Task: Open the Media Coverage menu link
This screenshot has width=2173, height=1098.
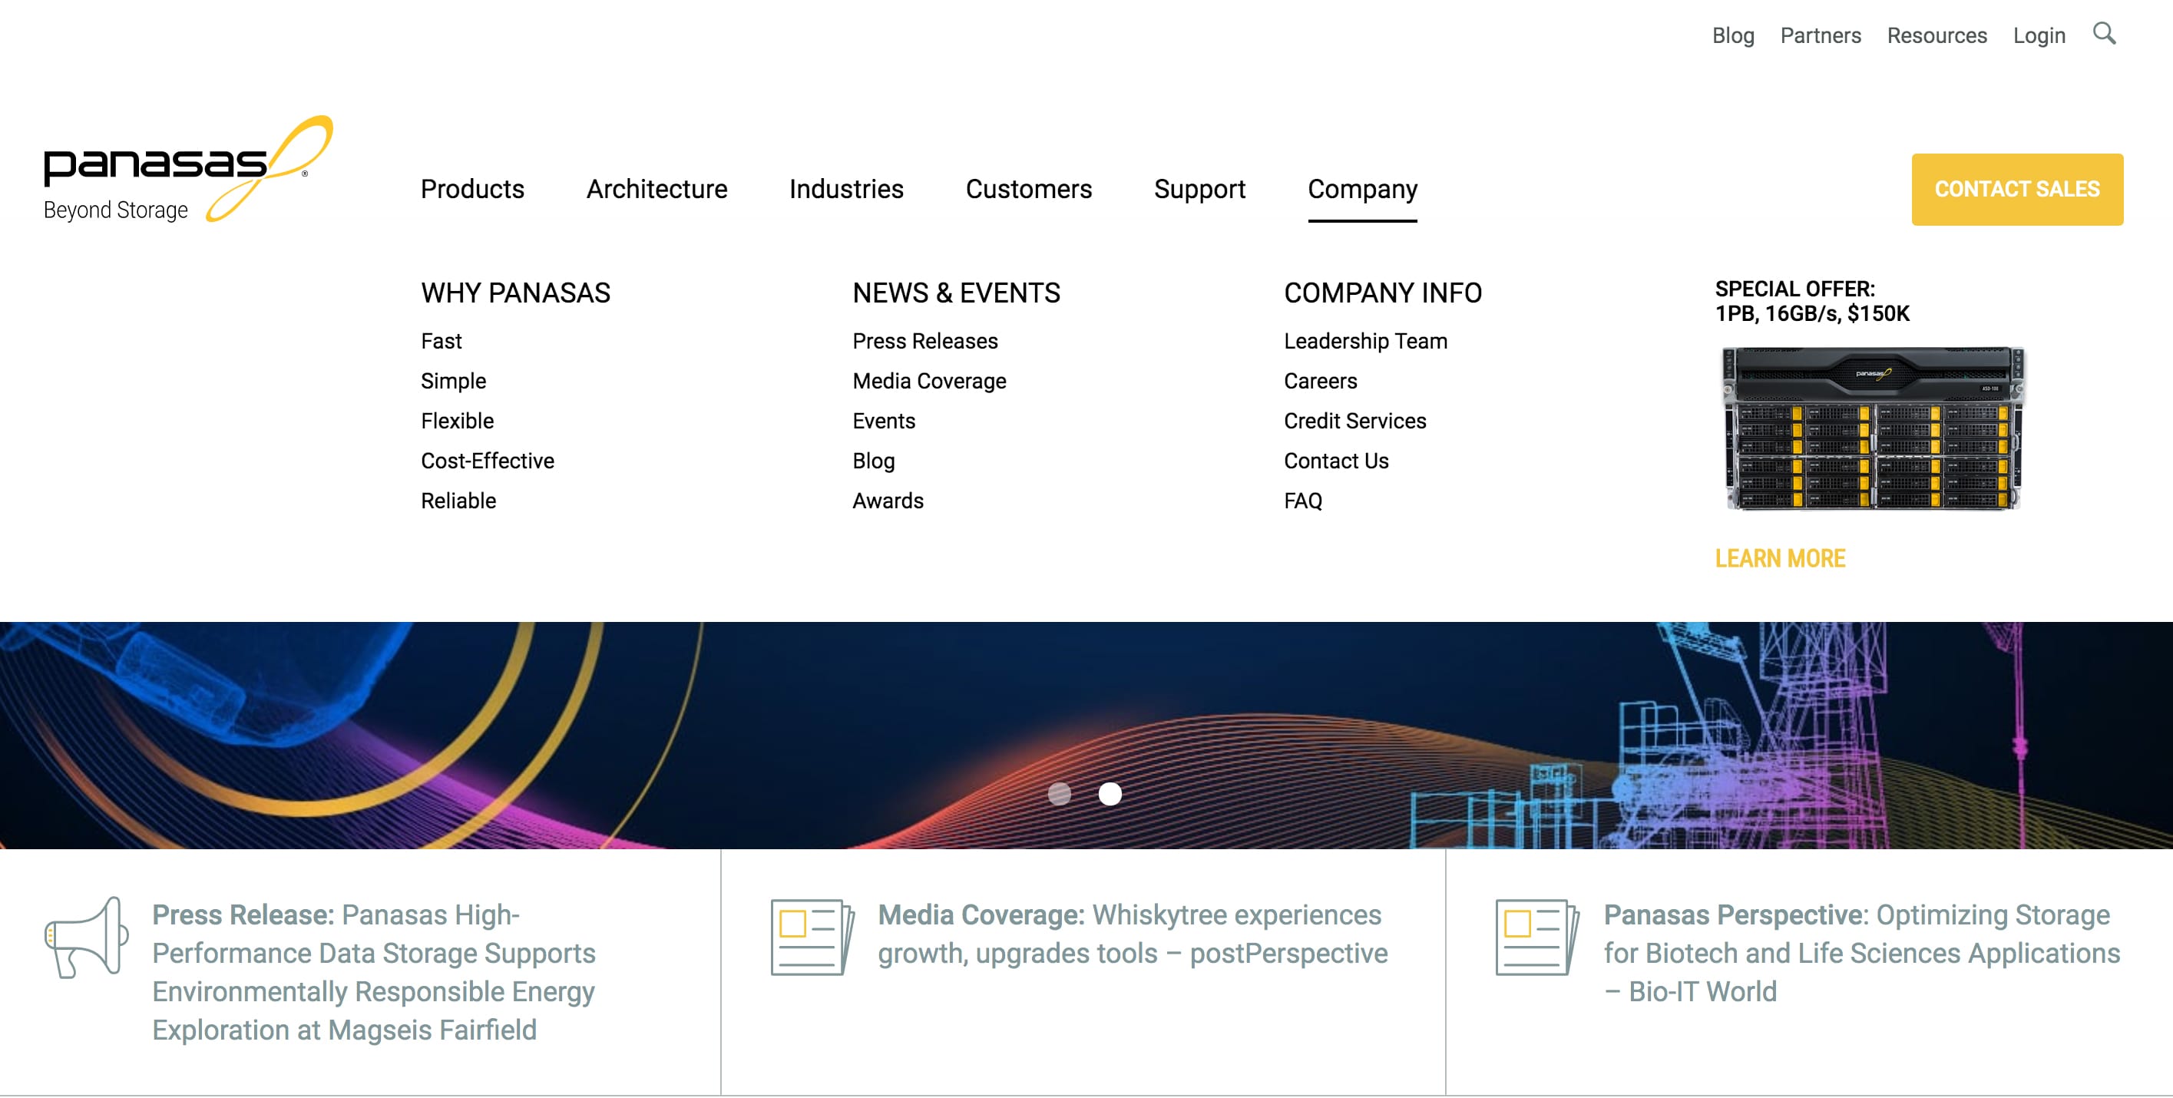Action: pos(929,381)
